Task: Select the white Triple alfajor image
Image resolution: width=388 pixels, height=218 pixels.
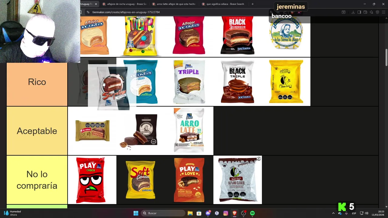Action: tap(189, 82)
